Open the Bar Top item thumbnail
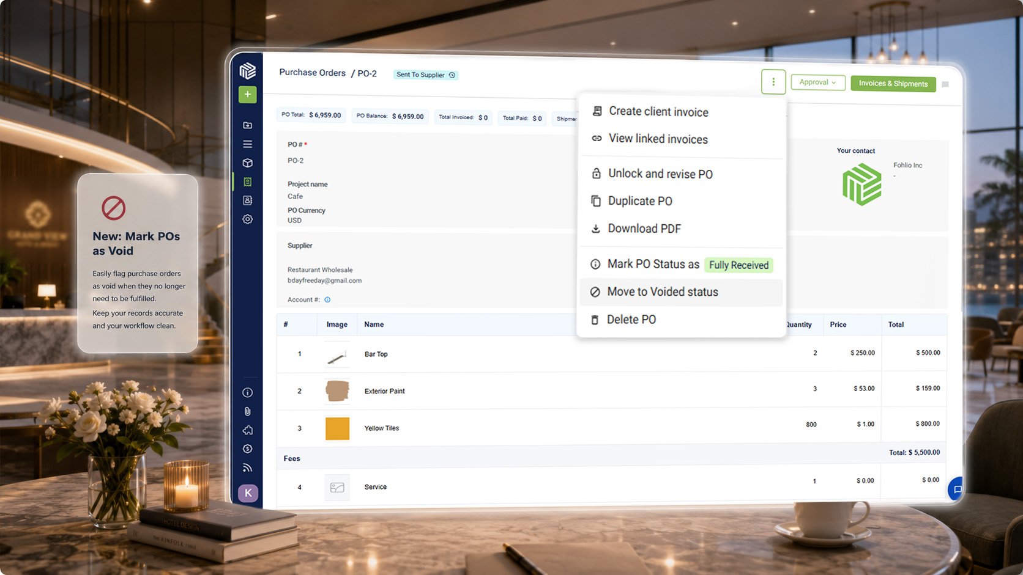The height and width of the screenshot is (575, 1023). pyautogui.click(x=337, y=356)
